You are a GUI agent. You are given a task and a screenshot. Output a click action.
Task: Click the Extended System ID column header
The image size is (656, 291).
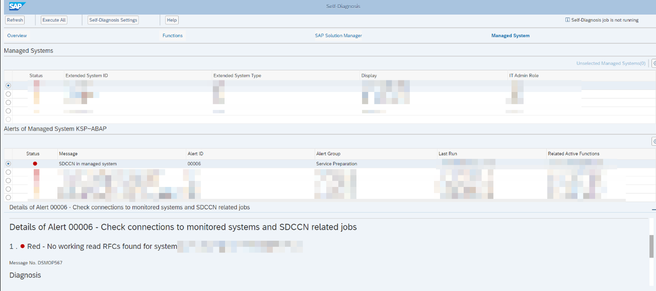[87, 75]
